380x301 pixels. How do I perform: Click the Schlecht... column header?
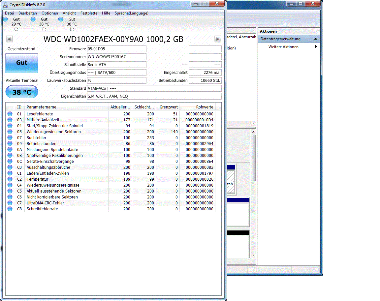coord(144,107)
